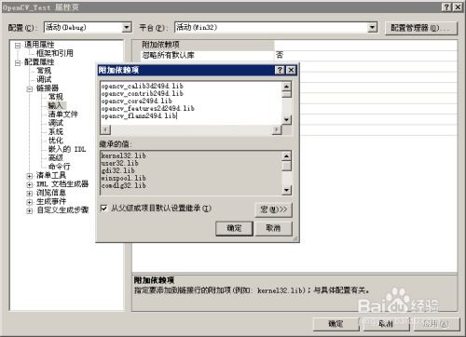Select 清单工具 in the tree
The image size is (466, 337).
(x=51, y=175)
